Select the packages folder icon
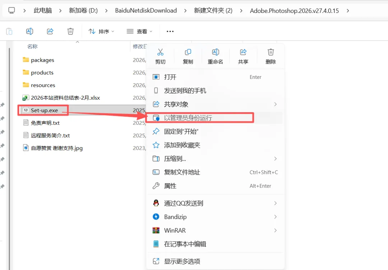The image size is (388, 270). pyautogui.click(x=26, y=60)
